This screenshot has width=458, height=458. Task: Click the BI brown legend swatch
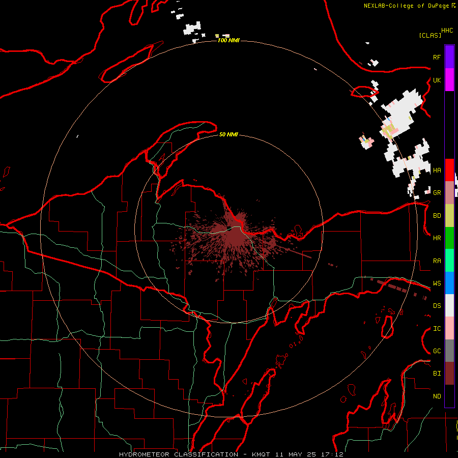[x=449, y=374]
